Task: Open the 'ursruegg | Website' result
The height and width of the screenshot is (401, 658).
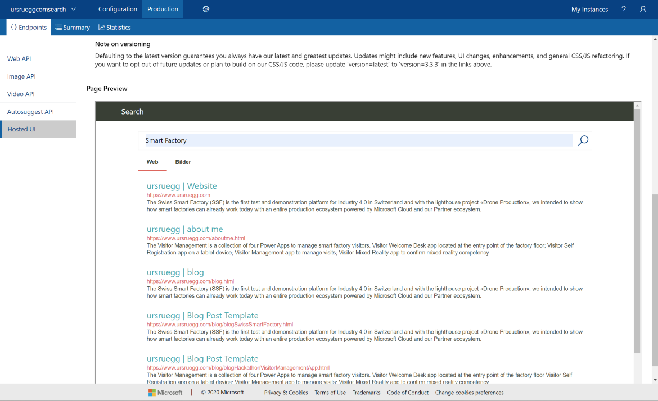Action: (182, 186)
